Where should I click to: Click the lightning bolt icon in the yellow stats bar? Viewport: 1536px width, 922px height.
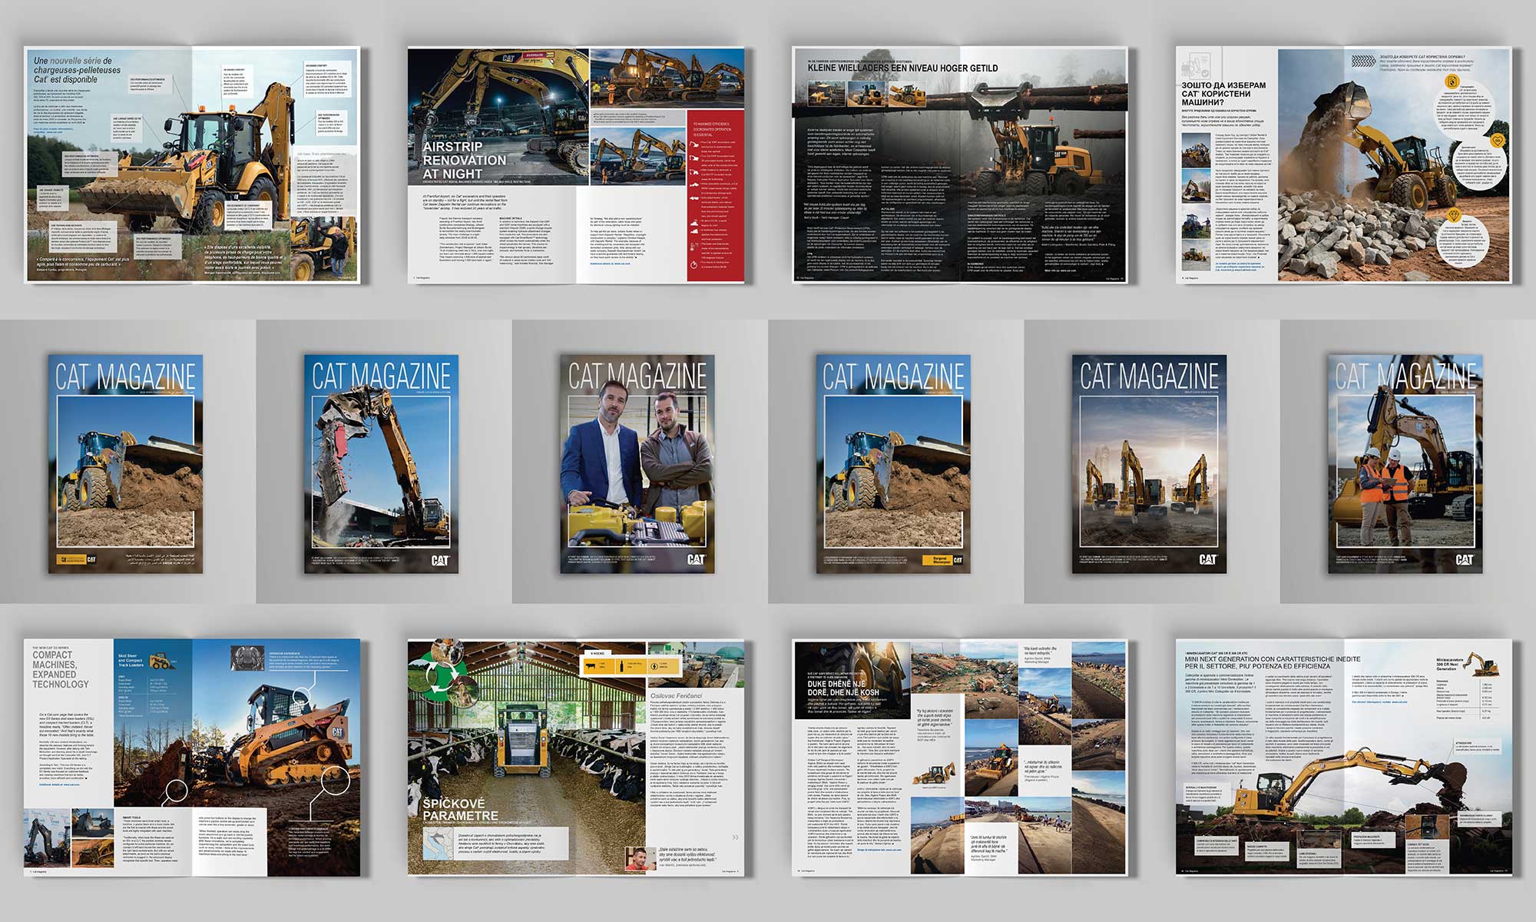(654, 666)
